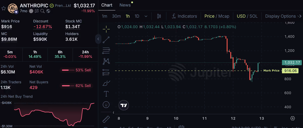Expand more chart intervals chevron
Image resolution: width=303 pixels, height=128 pixels.
(146, 16)
